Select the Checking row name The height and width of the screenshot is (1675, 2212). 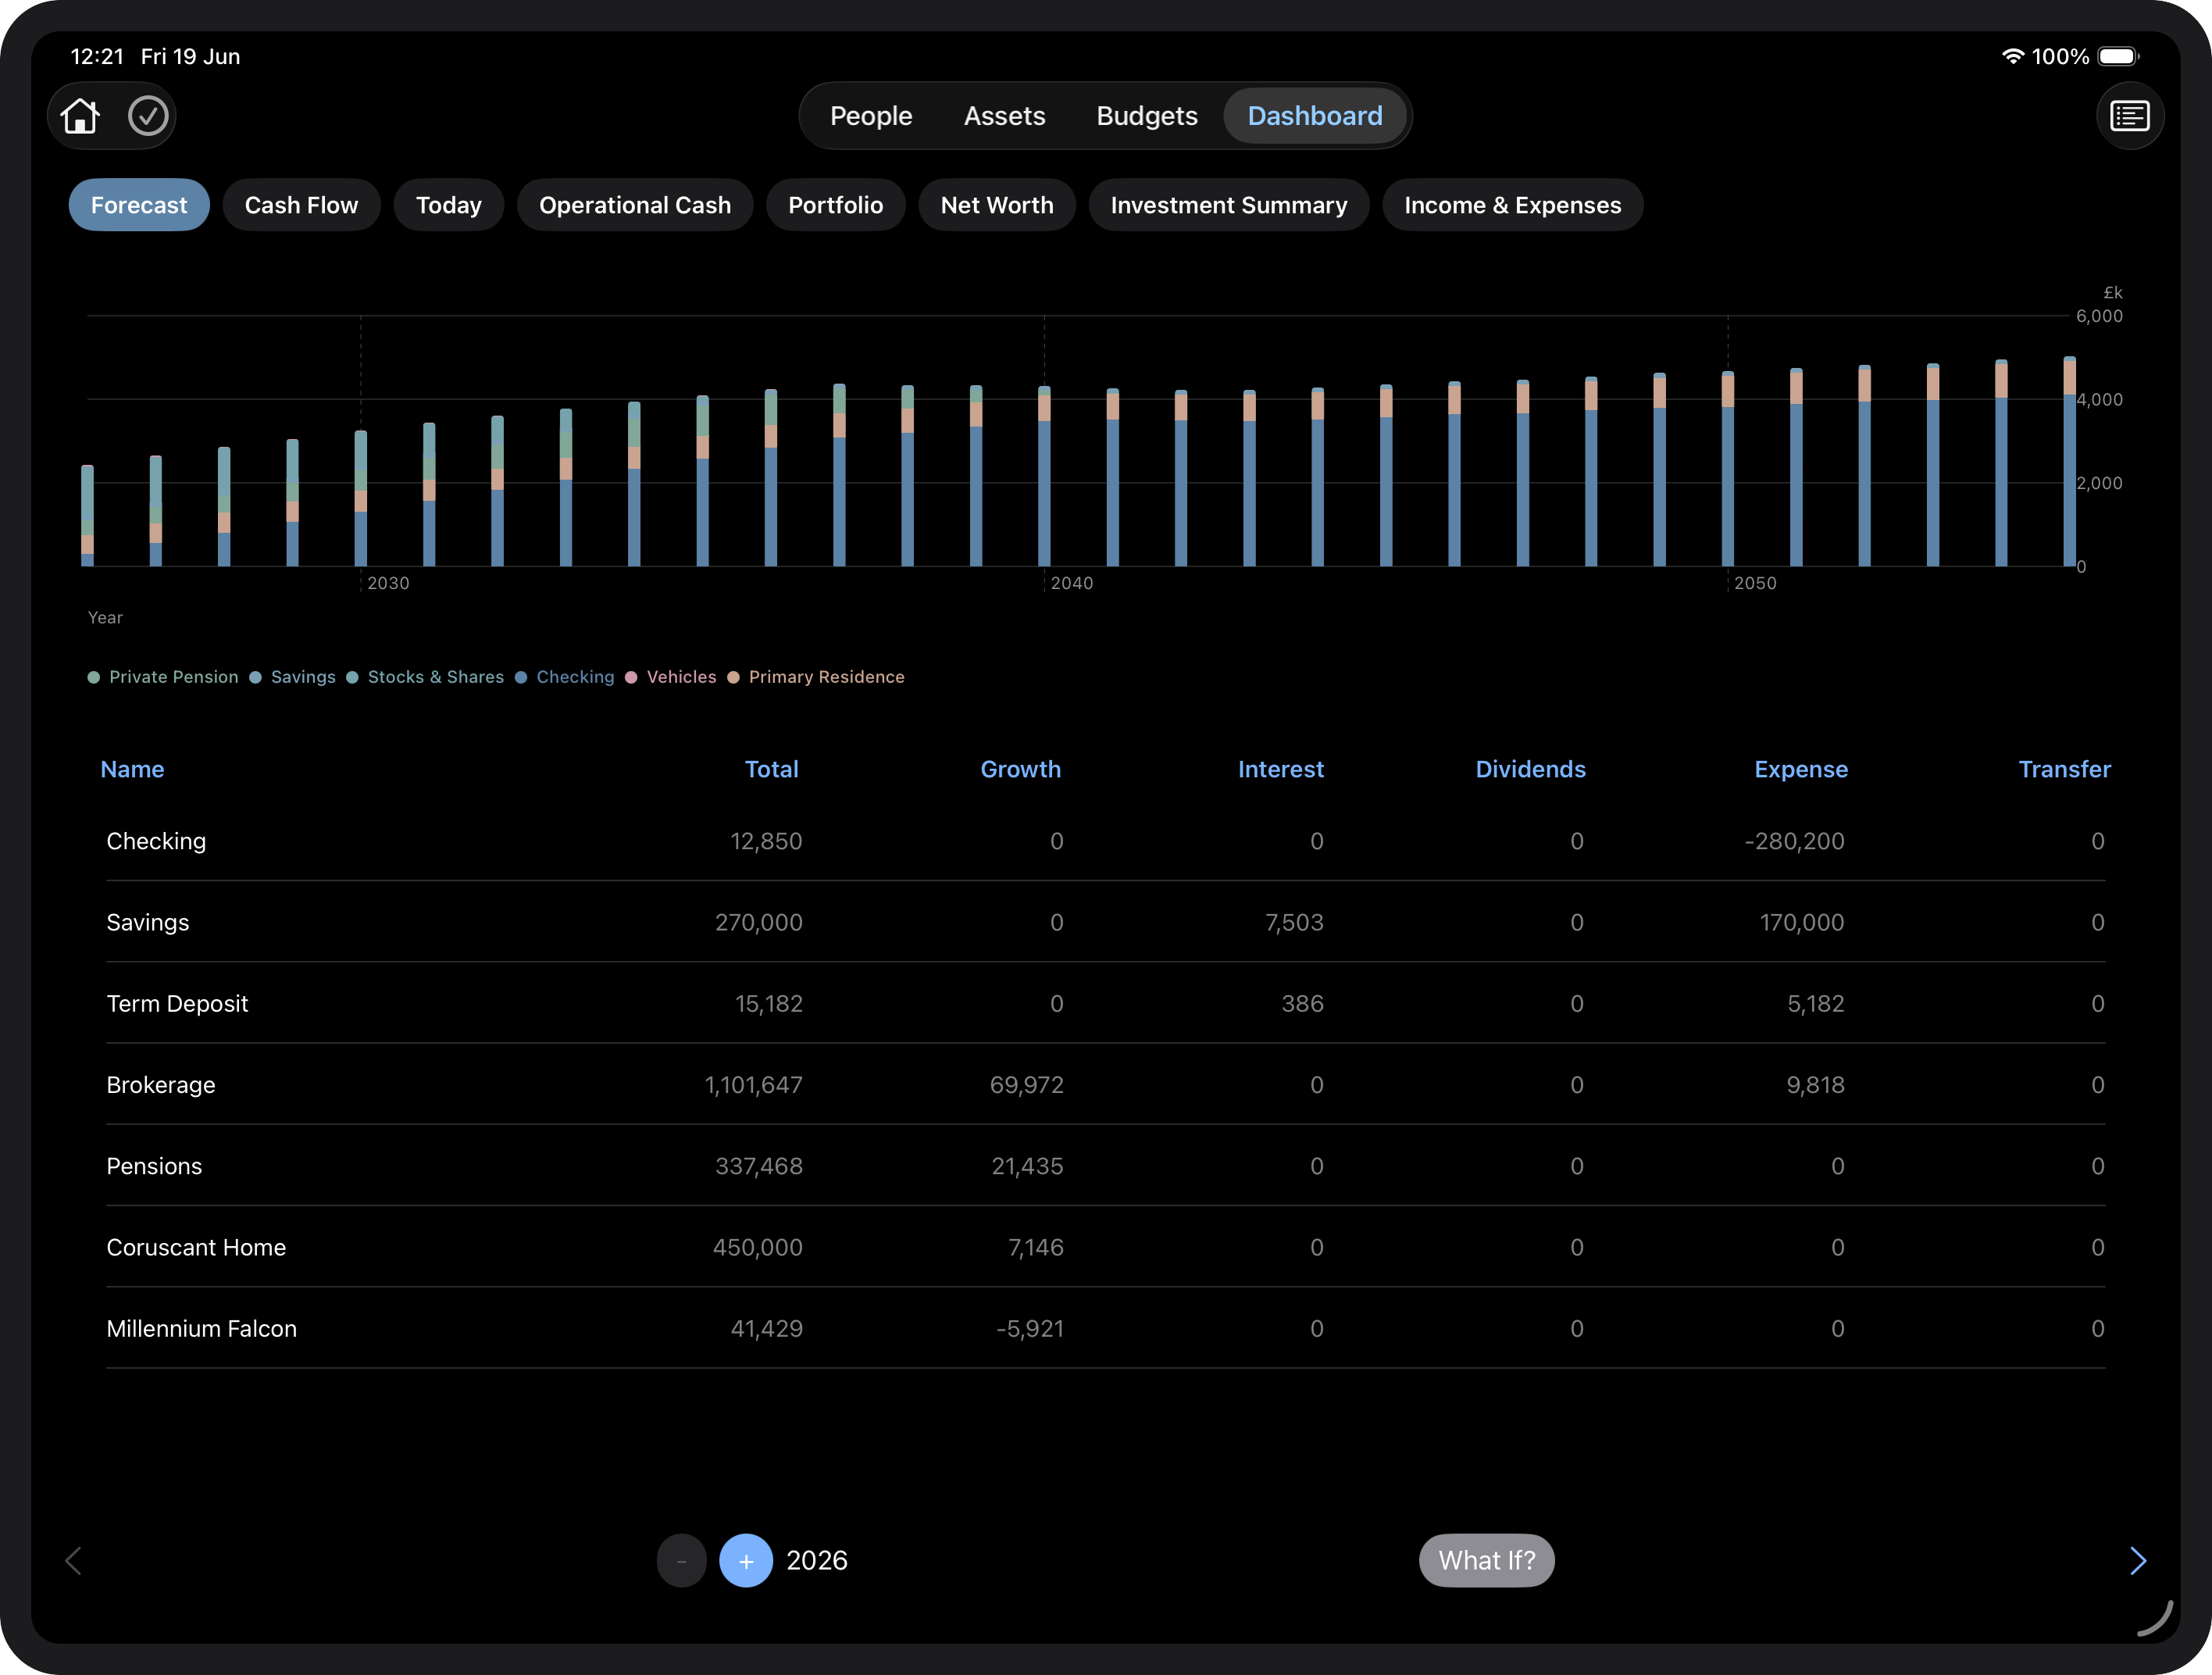tap(156, 841)
